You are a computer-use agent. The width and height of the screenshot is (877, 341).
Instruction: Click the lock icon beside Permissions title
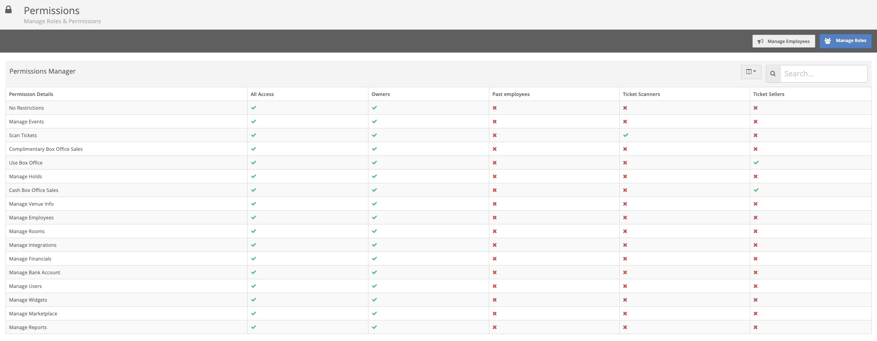click(8, 10)
